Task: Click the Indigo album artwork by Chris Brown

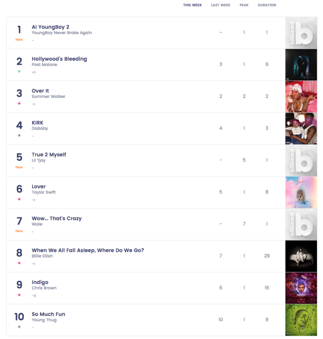Action: 302,288
